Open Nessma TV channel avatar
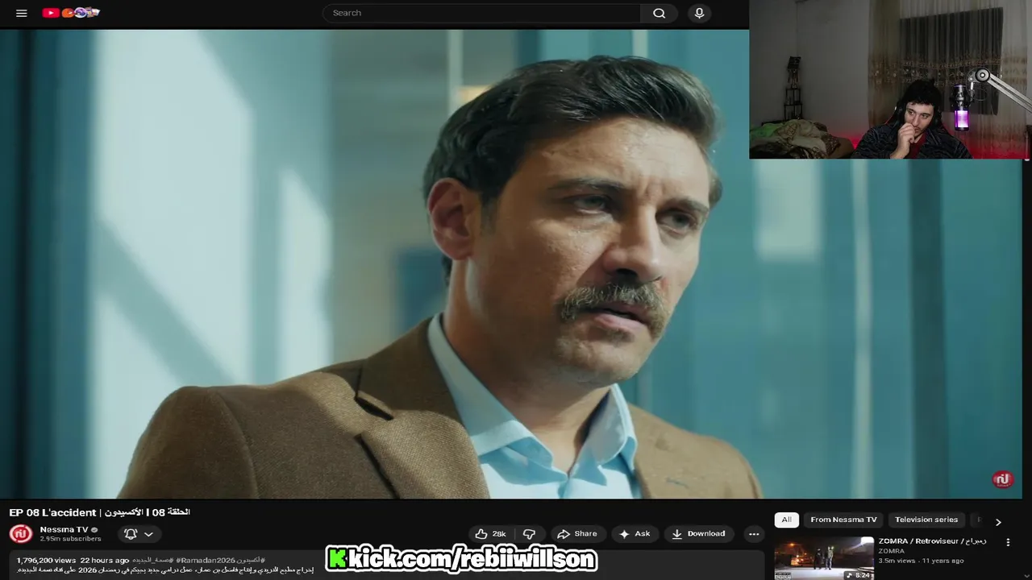The height and width of the screenshot is (580, 1032). click(x=20, y=534)
